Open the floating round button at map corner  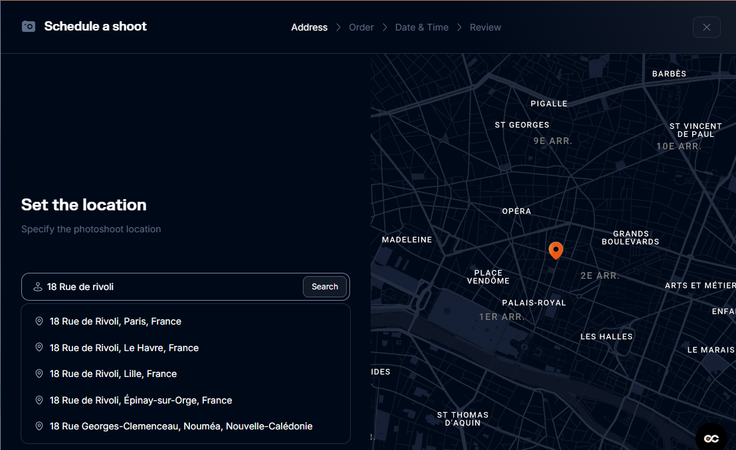coord(711,439)
